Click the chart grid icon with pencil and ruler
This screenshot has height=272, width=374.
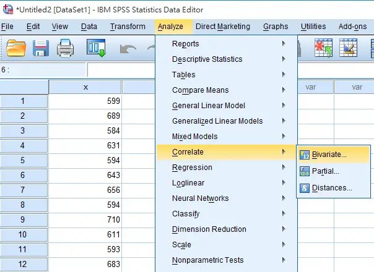[348, 48]
